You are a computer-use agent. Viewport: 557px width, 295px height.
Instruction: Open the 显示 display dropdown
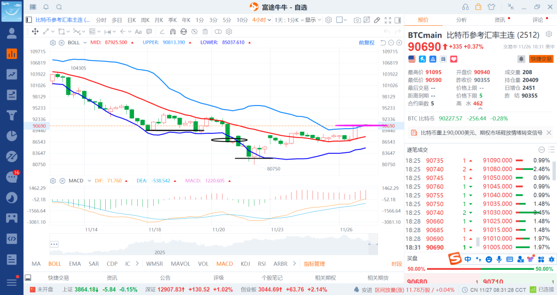(313, 20)
